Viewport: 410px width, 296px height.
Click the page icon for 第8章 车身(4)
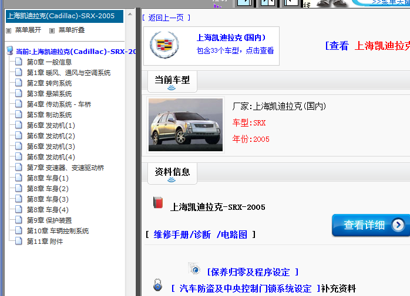click(19, 209)
